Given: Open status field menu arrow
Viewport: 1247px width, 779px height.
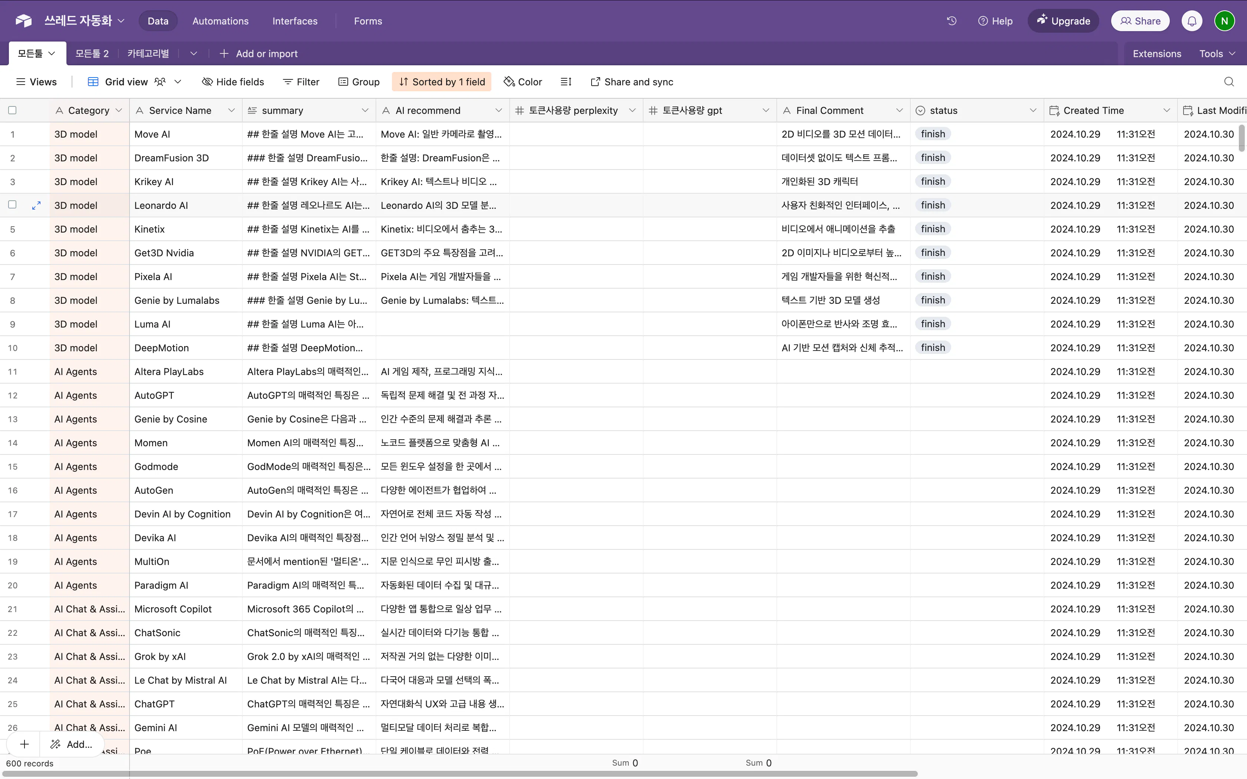Looking at the screenshot, I should [x=1032, y=110].
